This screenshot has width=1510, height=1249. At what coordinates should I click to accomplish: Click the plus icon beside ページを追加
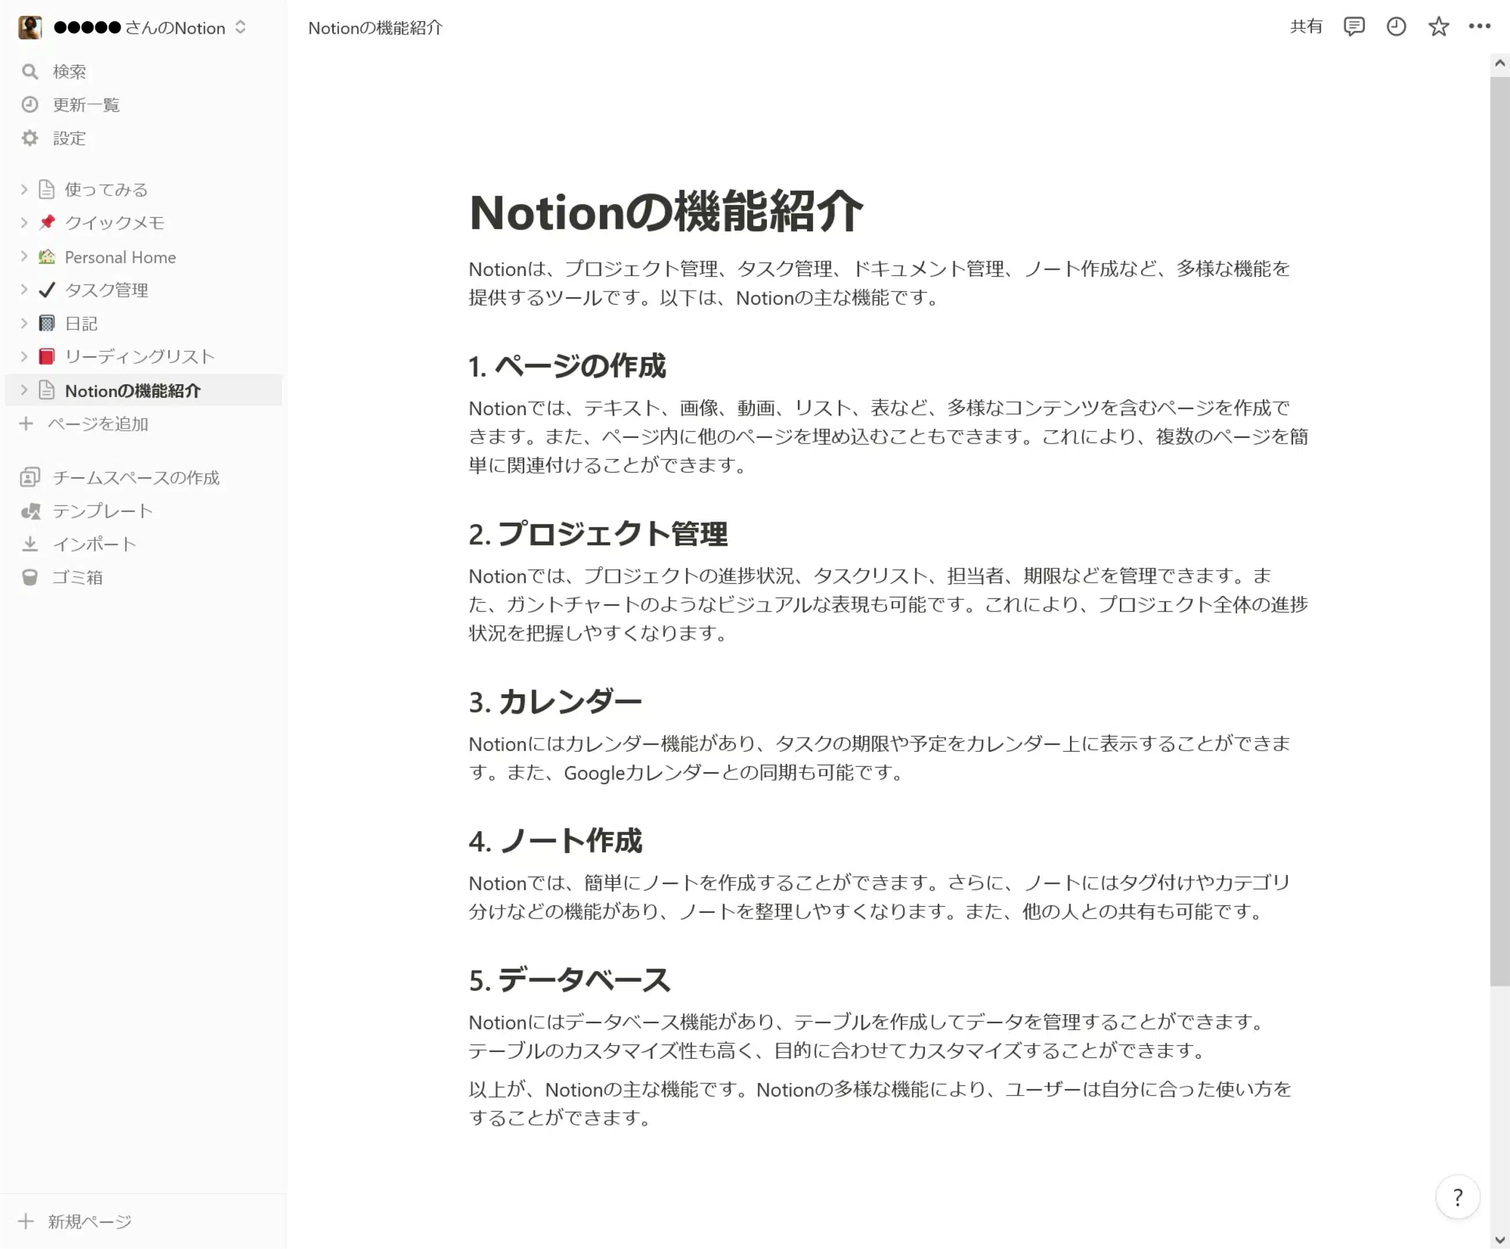click(26, 424)
